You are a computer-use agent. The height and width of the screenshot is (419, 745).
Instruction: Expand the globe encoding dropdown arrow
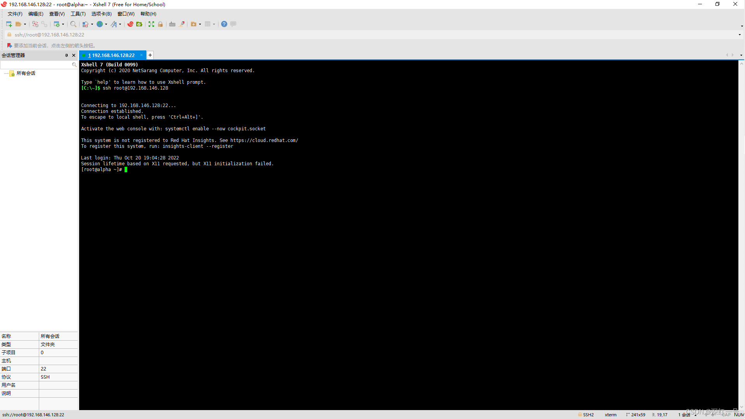point(106,24)
